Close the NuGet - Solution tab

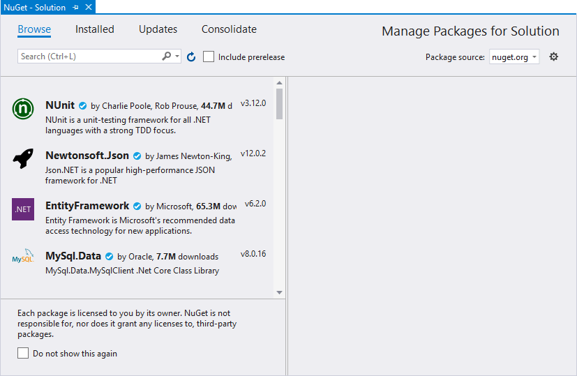[x=87, y=8]
